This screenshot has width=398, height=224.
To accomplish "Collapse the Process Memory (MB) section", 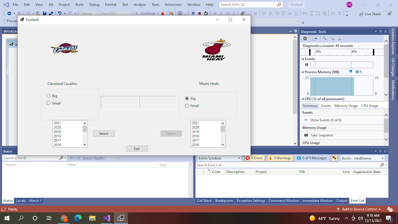I will click(303, 72).
